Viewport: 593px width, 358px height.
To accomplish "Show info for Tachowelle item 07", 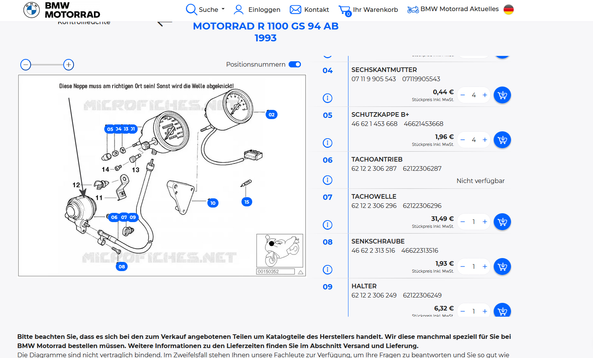I will (x=327, y=225).
